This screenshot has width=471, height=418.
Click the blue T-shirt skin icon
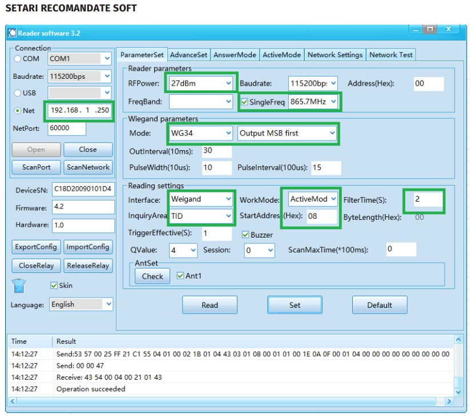tap(19, 286)
